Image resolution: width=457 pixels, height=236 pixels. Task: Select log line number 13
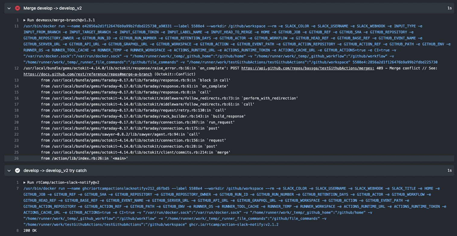click(x=17, y=80)
